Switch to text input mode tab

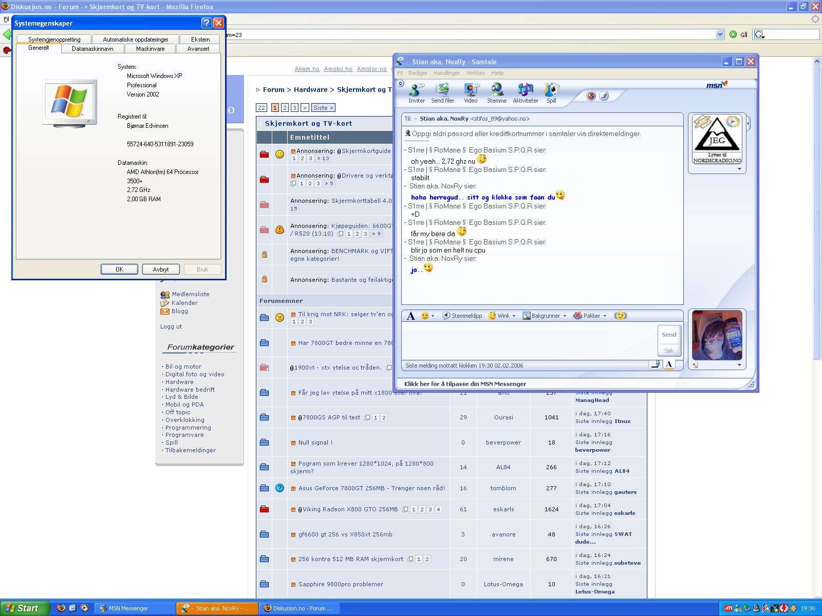669,364
